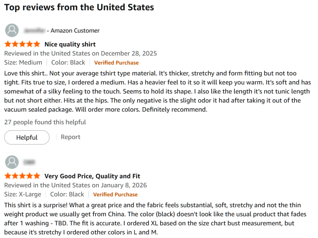Click the Helpful button on the first review
Image resolution: width=318 pixels, height=238 pixels.
pyautogui.click(x=27, y=137)
